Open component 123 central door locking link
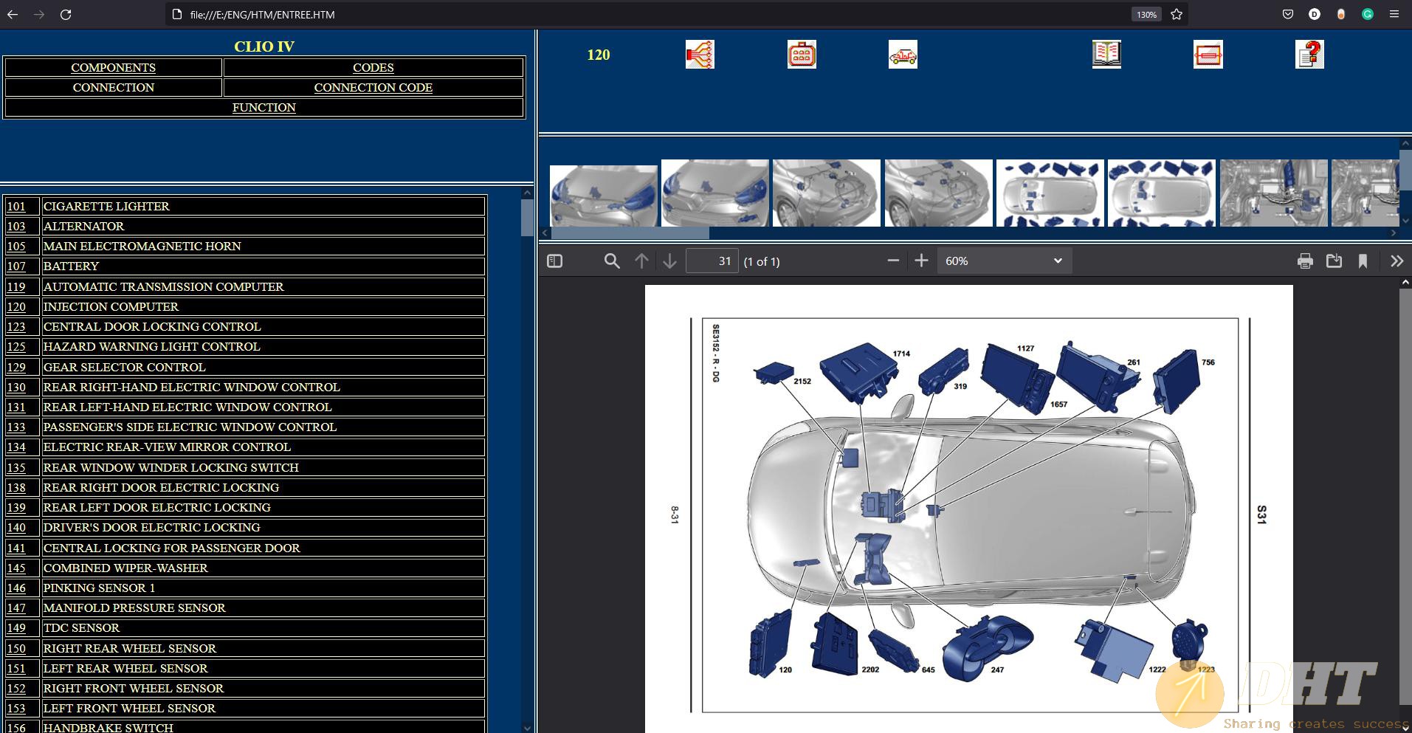Viewport: 1412px width, 733px height. pos(16,327)
